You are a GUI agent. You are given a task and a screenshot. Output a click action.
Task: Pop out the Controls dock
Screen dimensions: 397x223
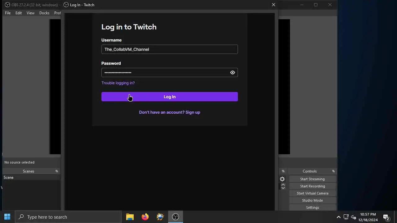333,171
